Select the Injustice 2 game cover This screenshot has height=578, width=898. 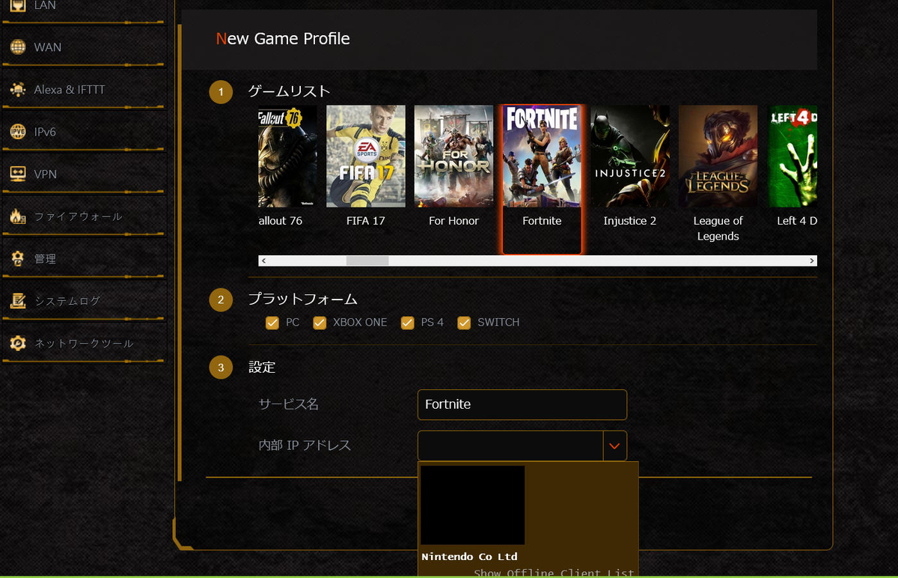[x=630, y=156]
